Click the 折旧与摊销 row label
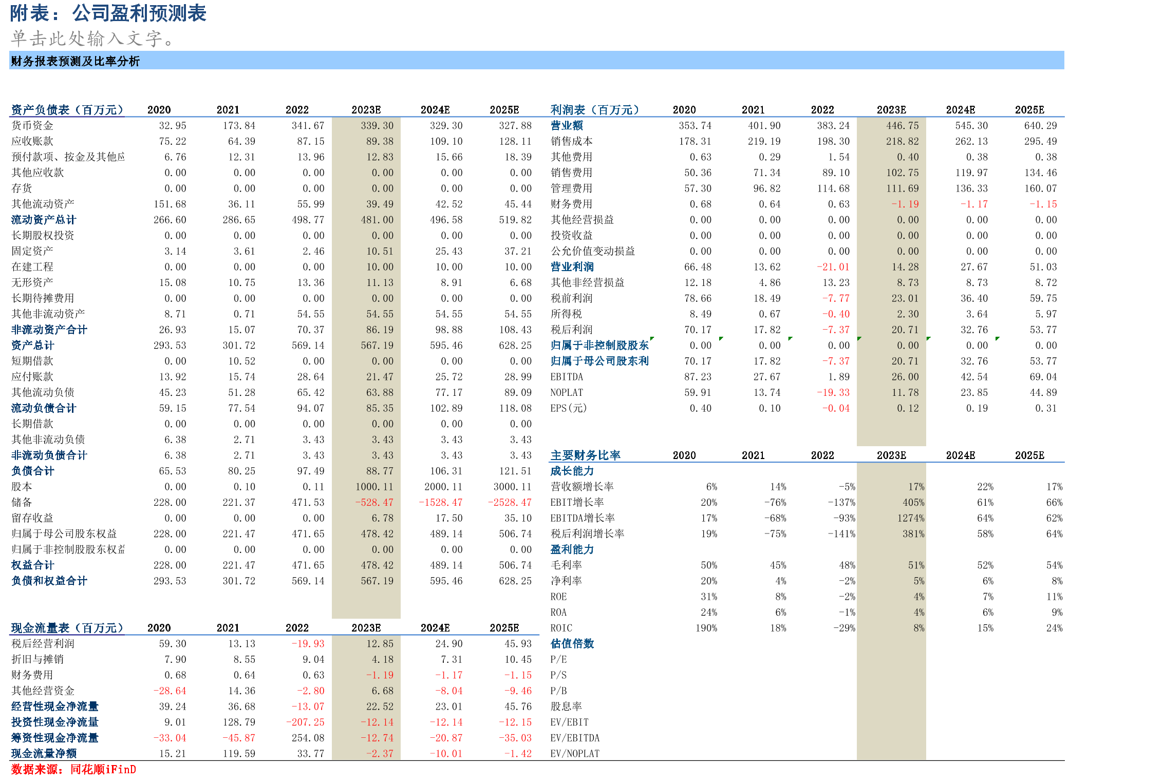1163x783 pixels. [38, 659]
